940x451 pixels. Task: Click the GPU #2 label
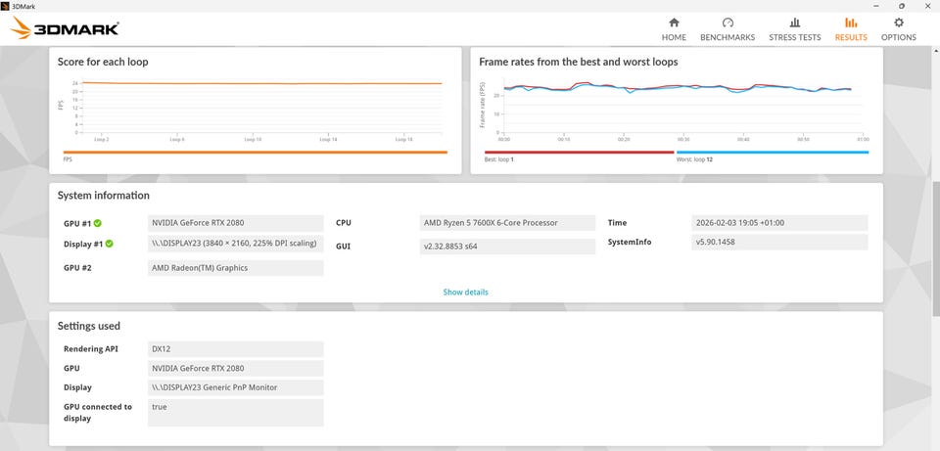click(77, 268)
